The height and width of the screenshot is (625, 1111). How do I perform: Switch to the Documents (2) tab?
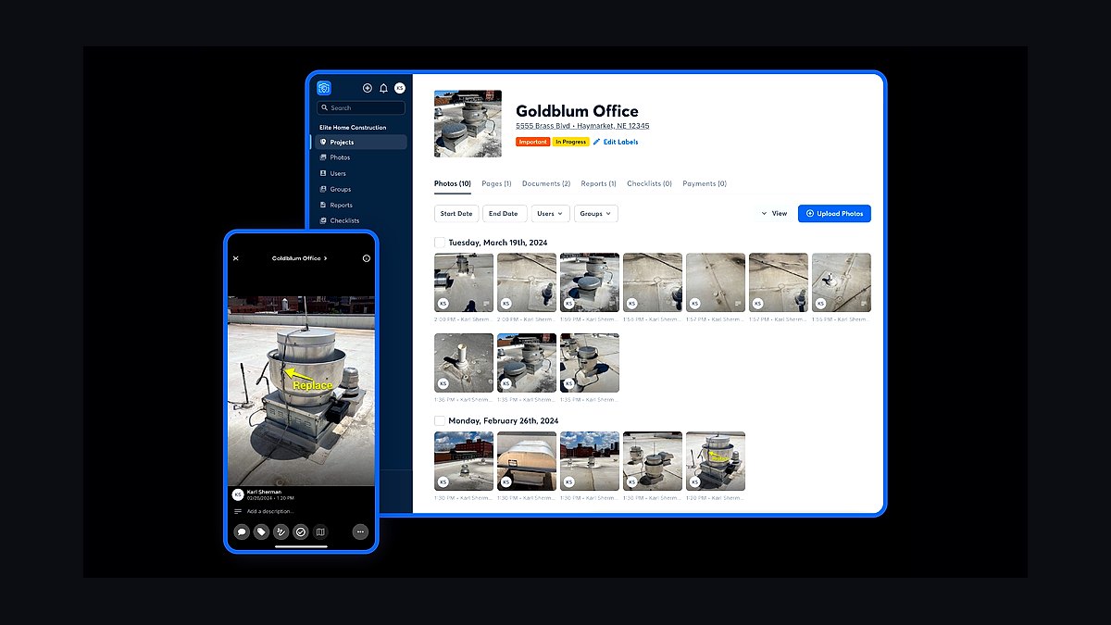coord(546,183)
